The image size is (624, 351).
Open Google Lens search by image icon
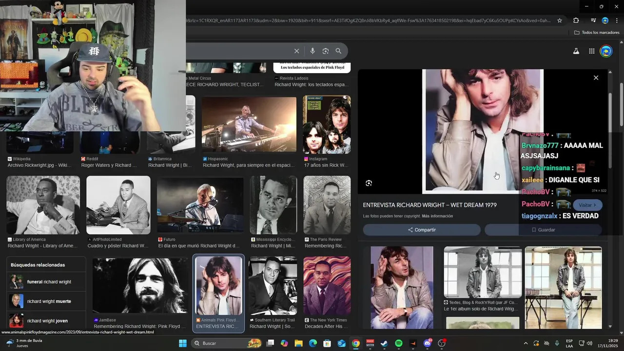[x=326, y=51]
